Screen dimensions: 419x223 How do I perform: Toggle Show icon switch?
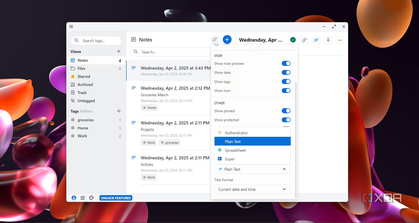pos(286,91)
